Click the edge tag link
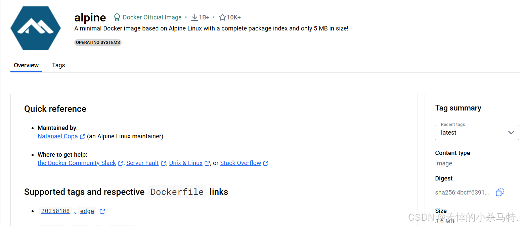 (87, 211)
